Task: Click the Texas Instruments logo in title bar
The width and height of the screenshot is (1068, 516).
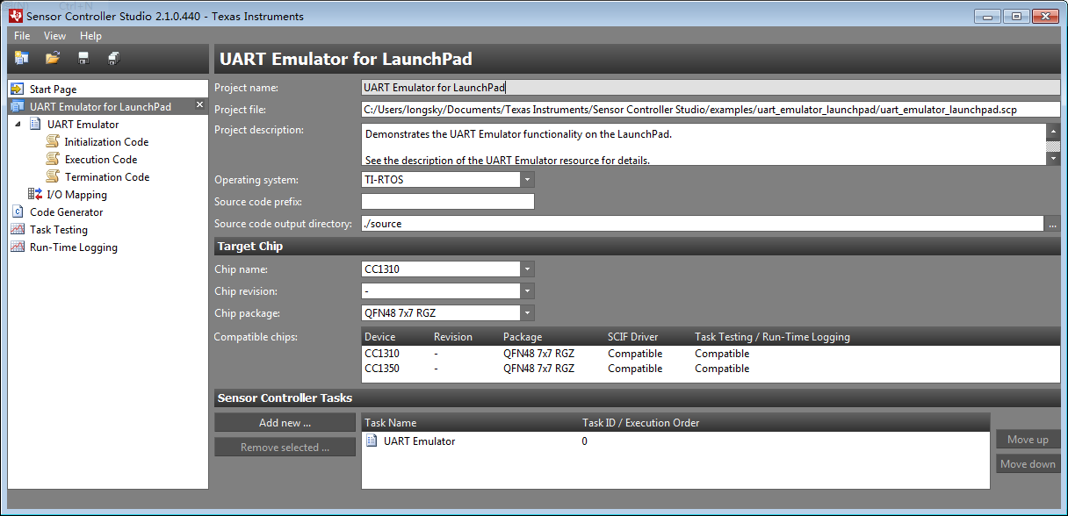Action: [x=15, y=16]
